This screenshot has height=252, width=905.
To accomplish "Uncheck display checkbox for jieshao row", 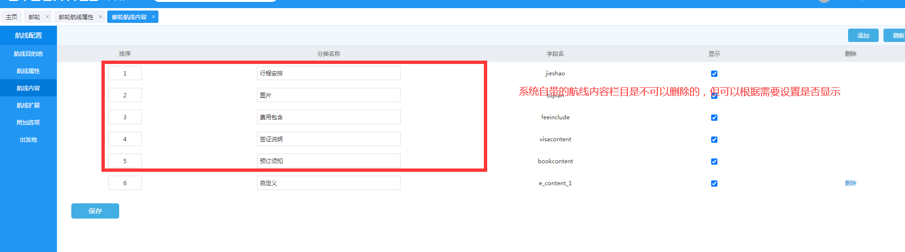I will click(714, 73).
